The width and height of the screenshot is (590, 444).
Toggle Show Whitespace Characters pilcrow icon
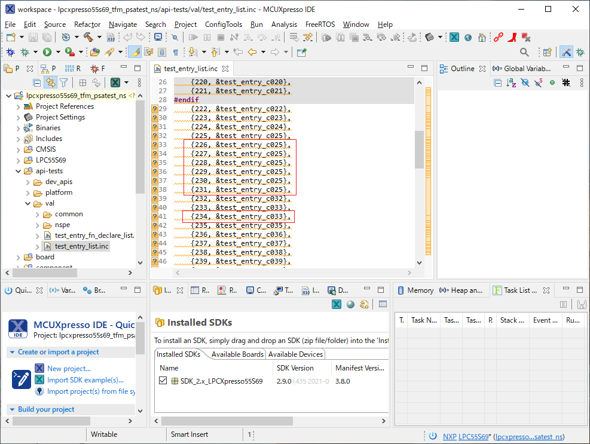[175, 52]
